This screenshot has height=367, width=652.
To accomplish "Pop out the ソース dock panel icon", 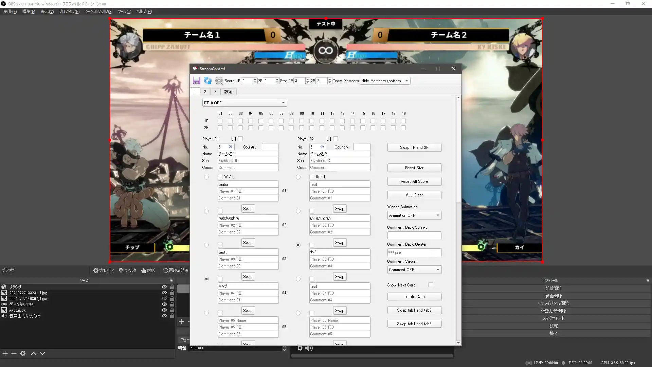I will pos(171,280).
